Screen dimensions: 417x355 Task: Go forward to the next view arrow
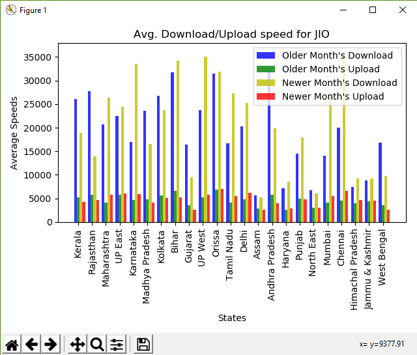click(x=51, y=345)
